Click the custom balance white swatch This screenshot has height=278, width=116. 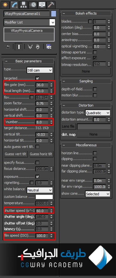(44, 197)
